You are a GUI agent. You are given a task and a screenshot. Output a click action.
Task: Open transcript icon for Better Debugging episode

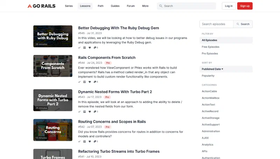tap(84, 48)
